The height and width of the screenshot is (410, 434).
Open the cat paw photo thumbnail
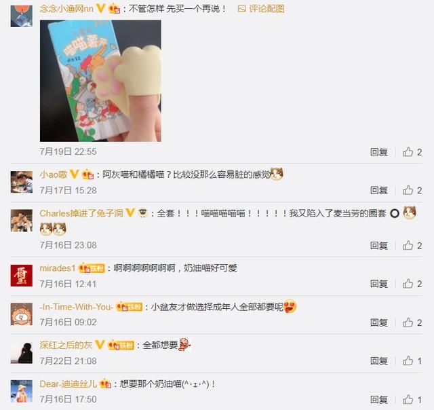(x=100, y=81)
